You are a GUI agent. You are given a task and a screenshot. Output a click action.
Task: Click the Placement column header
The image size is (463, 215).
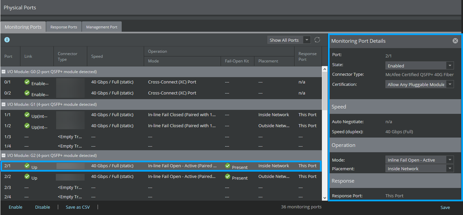click(x=274, y=61)
